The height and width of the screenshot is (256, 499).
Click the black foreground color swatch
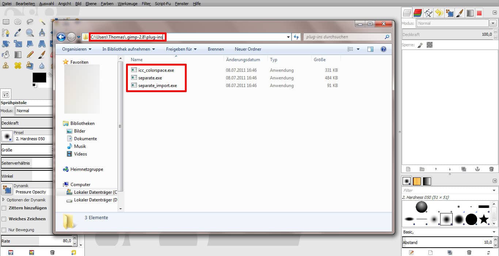(39, 78)
